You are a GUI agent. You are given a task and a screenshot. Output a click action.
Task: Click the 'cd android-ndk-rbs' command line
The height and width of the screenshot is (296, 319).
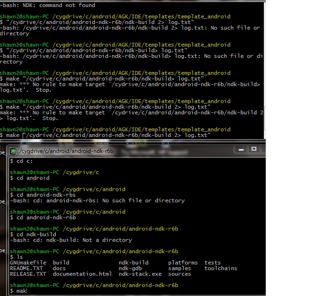43,195
